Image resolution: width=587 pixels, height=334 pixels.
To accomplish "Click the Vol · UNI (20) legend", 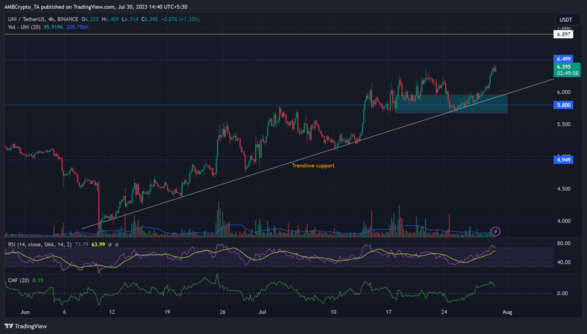I will pos(24,27).
